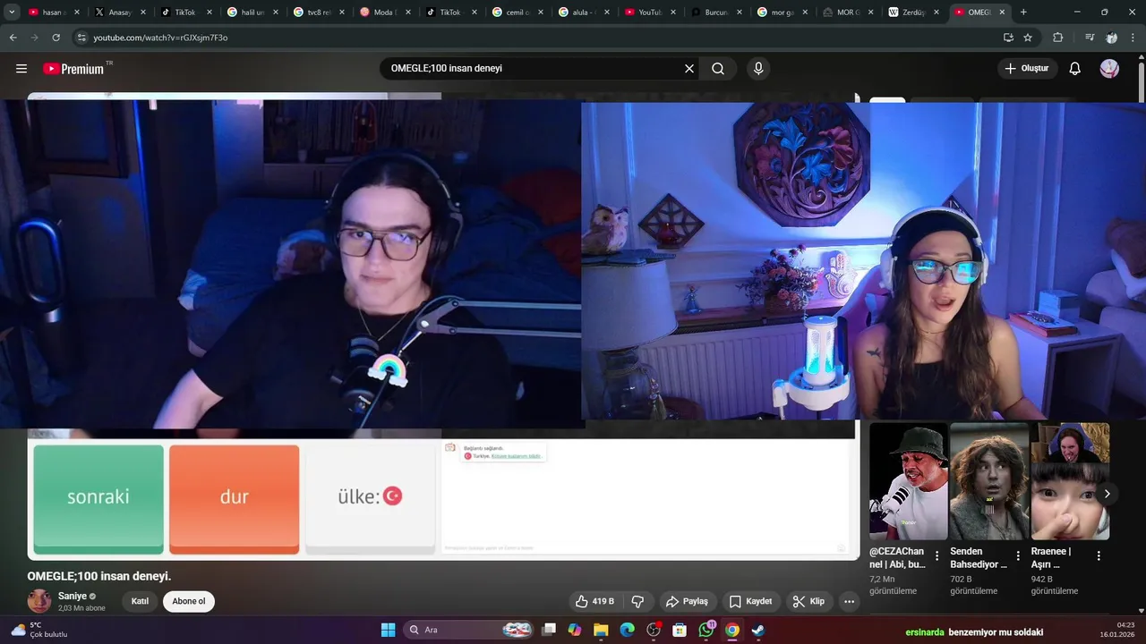Show next shorts with the arrow
The width and height of the screenshot is (1146, 644).
click(x=1107, y=494)
